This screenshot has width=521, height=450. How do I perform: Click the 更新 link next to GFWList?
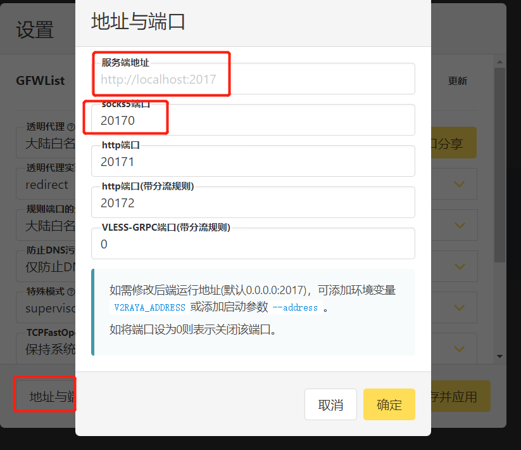click(457, 81)
